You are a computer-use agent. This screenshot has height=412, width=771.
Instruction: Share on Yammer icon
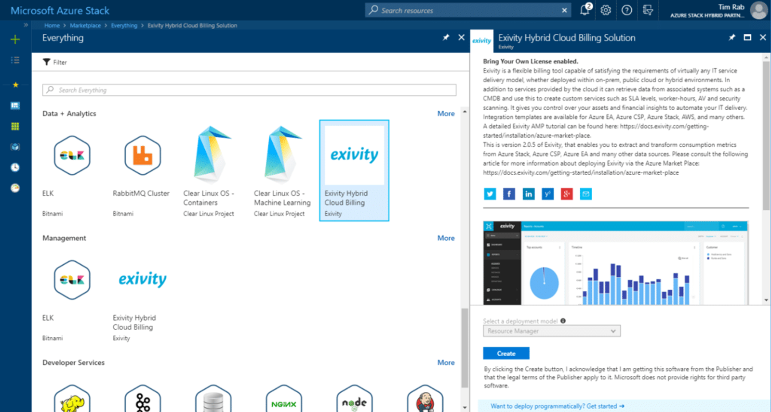[547, 194]
